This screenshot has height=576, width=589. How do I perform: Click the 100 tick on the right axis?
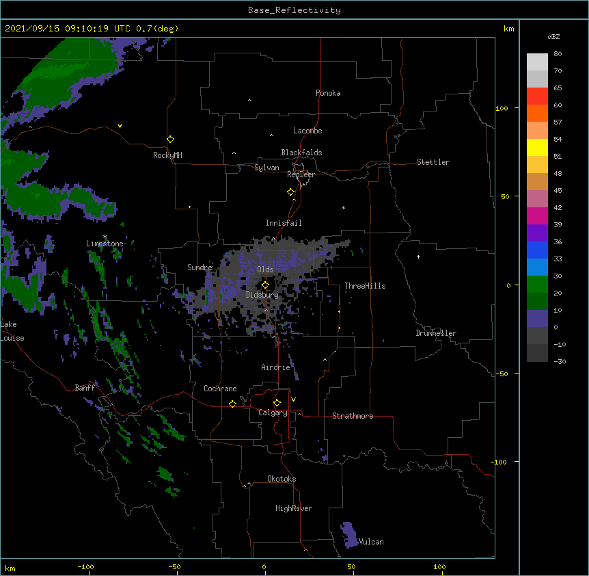tap(502, 108)
